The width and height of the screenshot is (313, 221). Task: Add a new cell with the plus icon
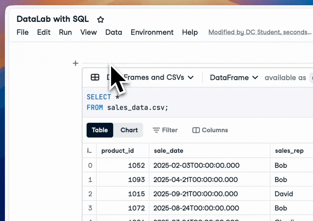click(x=75, y=63)
